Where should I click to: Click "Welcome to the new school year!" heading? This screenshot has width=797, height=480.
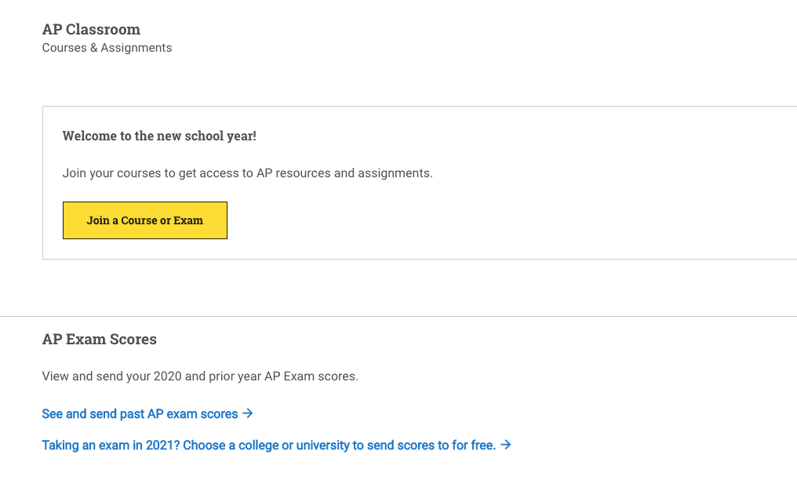(159, 136)
